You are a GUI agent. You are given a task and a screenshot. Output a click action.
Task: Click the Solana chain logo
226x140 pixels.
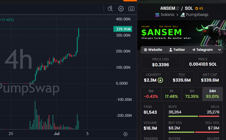157,15
